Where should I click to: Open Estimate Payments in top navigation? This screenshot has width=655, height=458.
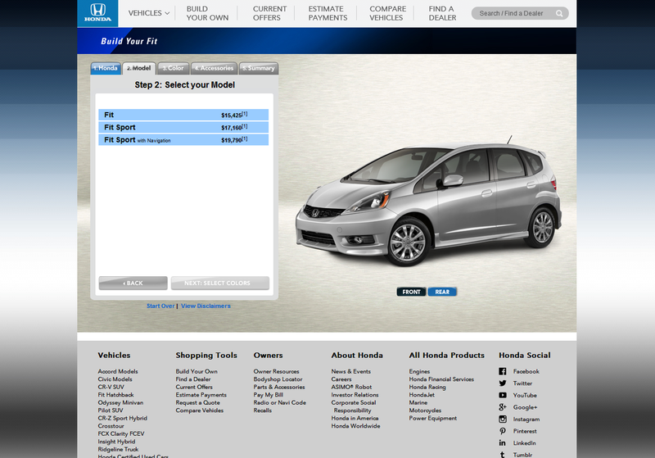point(327,13)
